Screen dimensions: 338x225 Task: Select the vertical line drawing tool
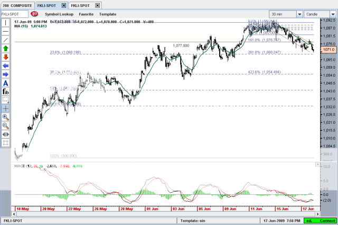pyautogui.click(x=5, y=23)
